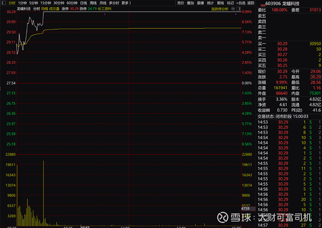Click the 4759 volume axis marker
This screenshot has width=322, height=228.
[248, 209]
